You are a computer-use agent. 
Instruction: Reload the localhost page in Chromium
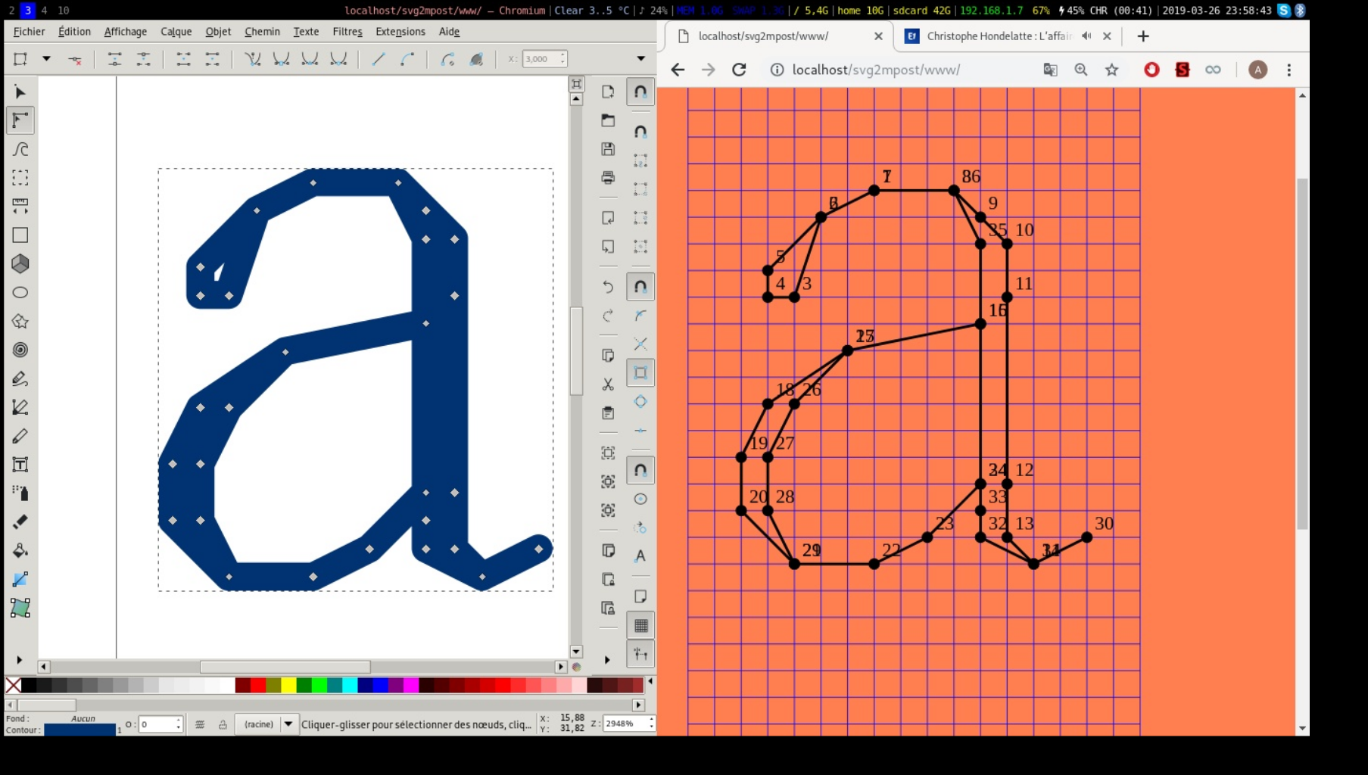coord(739,70)
